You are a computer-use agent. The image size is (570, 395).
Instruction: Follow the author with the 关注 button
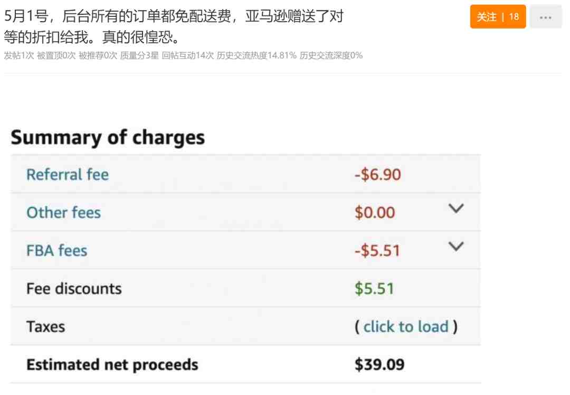tap(498, 17)
